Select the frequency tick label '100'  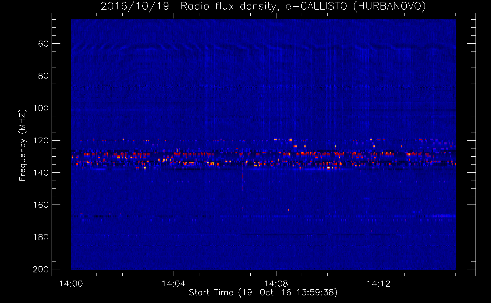coord(41,108)
